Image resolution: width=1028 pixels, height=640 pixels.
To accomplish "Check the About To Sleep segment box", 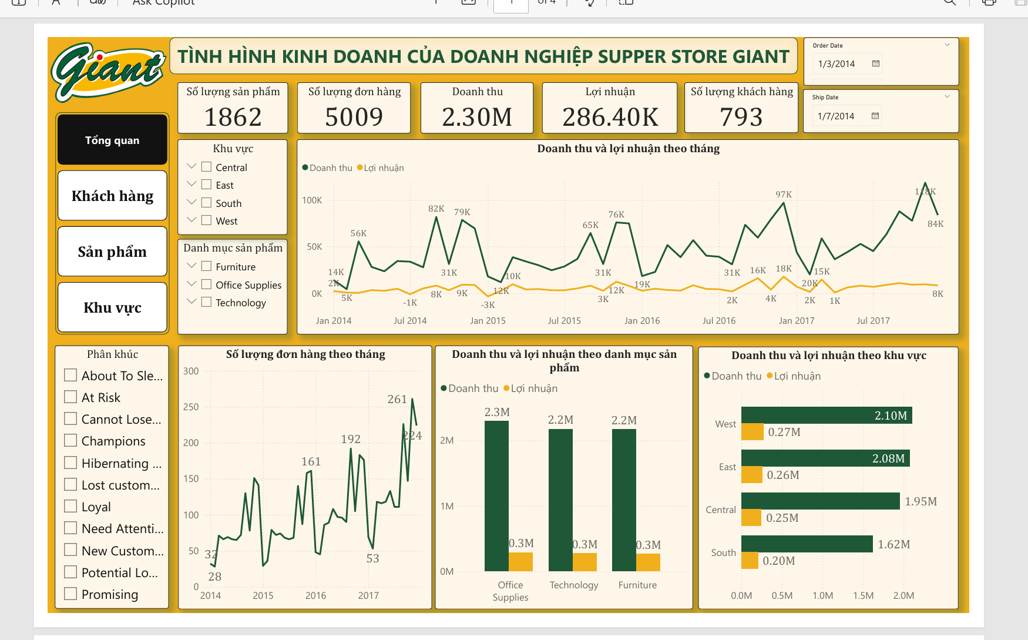I will click(70, 375).
